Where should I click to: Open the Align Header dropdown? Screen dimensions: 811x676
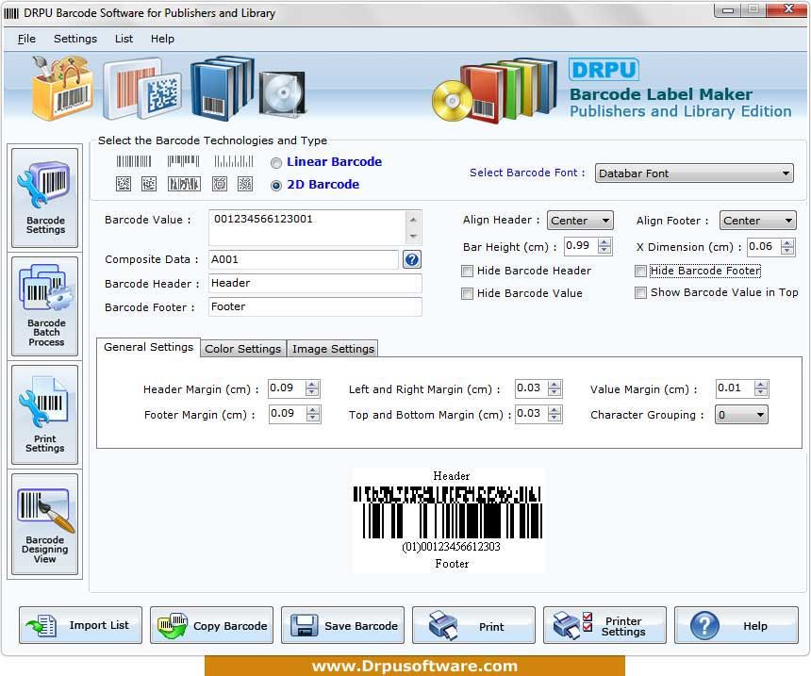tap(580, 221)
